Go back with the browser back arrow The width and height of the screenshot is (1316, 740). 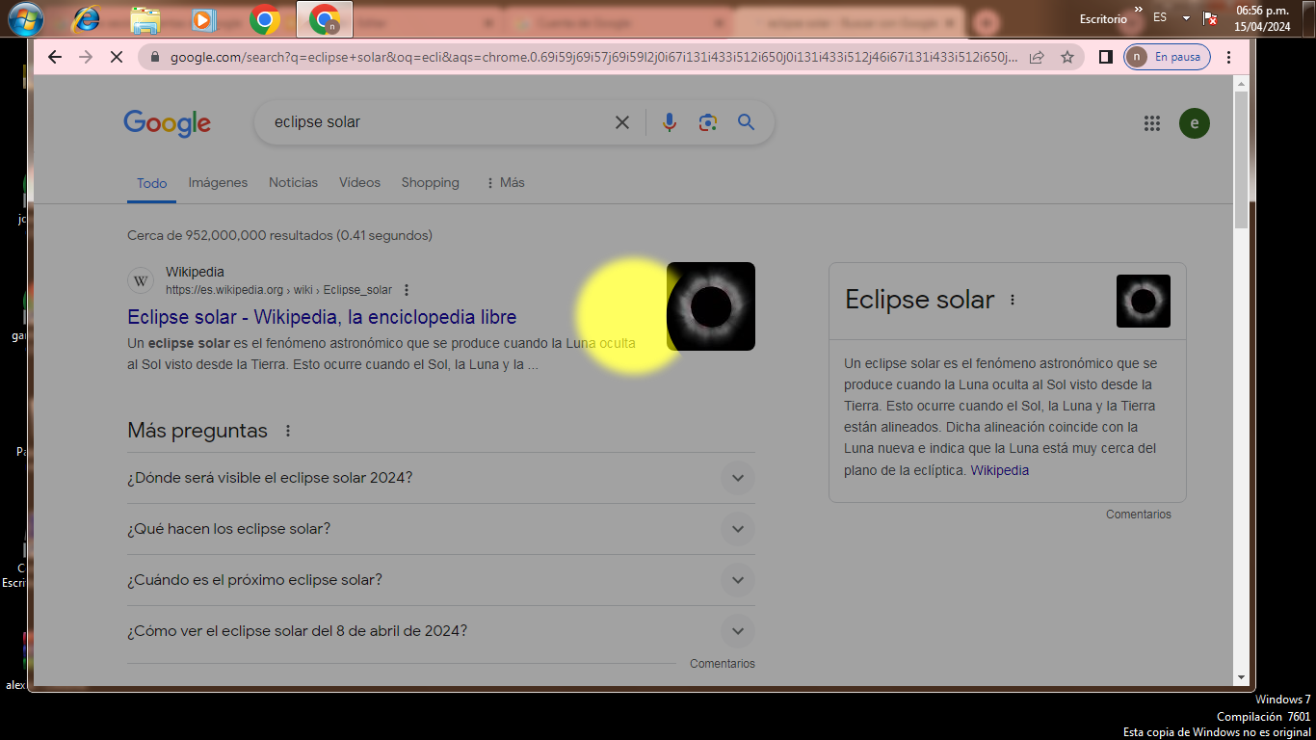(x=55, y=57)
